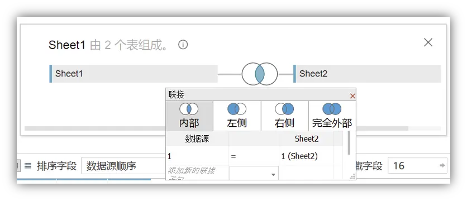This screenshot has width=467, height=201.
Task: Select the Sheet2 table bar
Action: pos(367,74)
